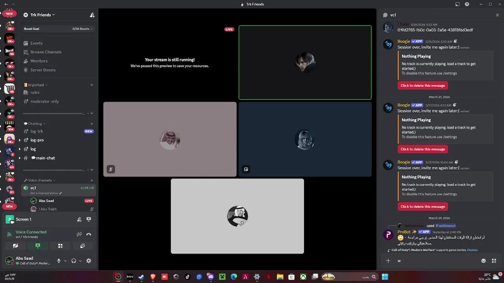Open the moderator-only channel
This screenshot has height=283, width=504.
click(x=59, y=101)
